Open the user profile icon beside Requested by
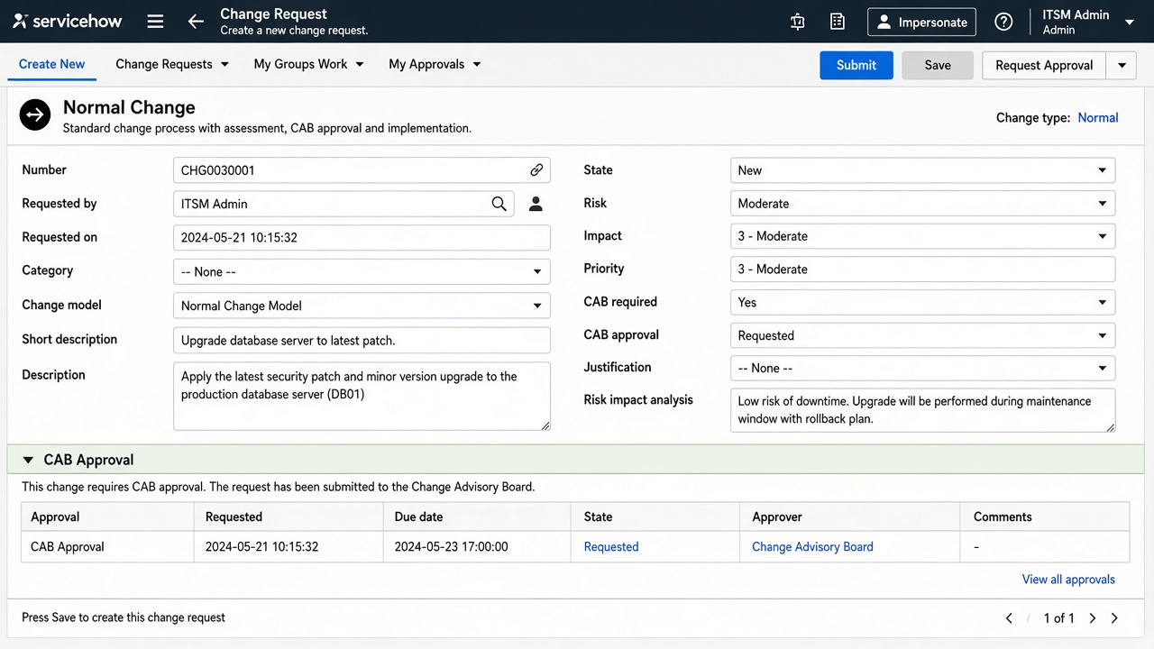Screen dimensions: 1154x649 tap(536, 204)
